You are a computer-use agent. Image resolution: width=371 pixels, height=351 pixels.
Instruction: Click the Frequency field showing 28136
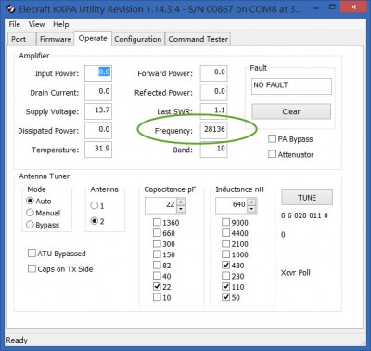[213, 130]
